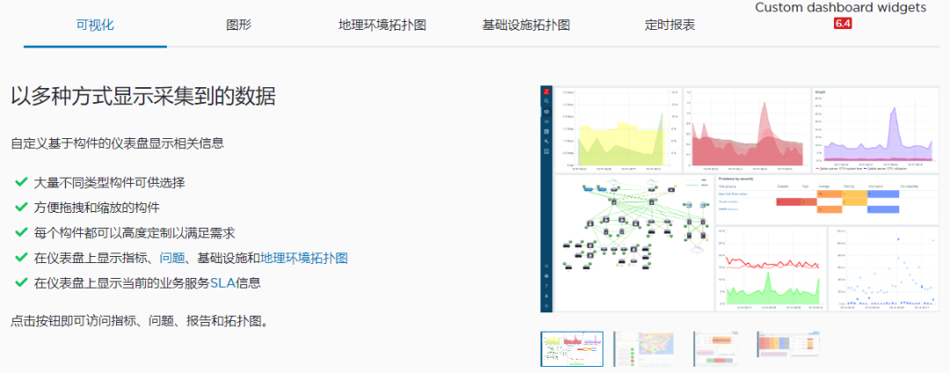
Task: Select the second thumbnail showing a geographic map
Action: (643, 349)
